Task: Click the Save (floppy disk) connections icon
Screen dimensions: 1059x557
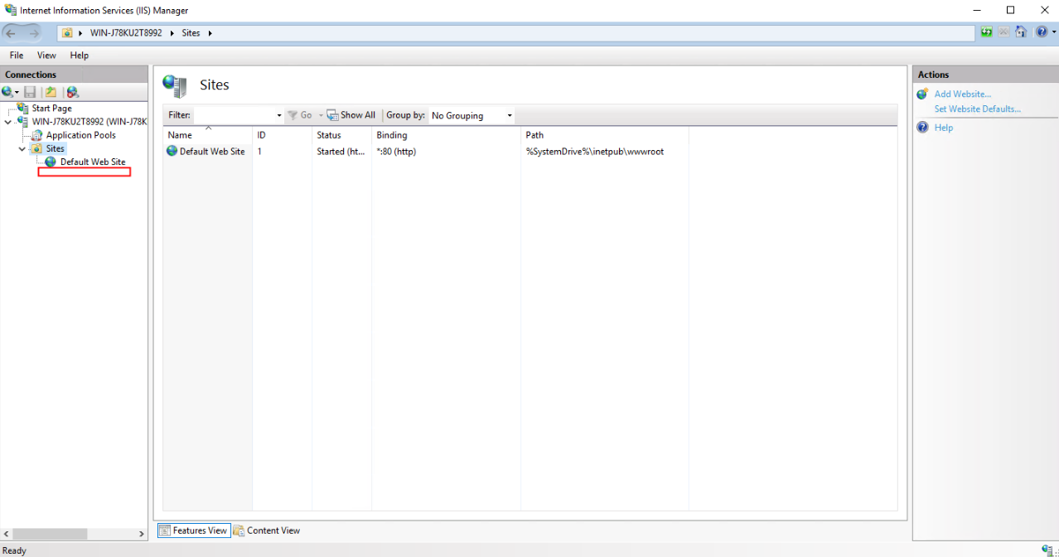Action: [x=30, y=92]
